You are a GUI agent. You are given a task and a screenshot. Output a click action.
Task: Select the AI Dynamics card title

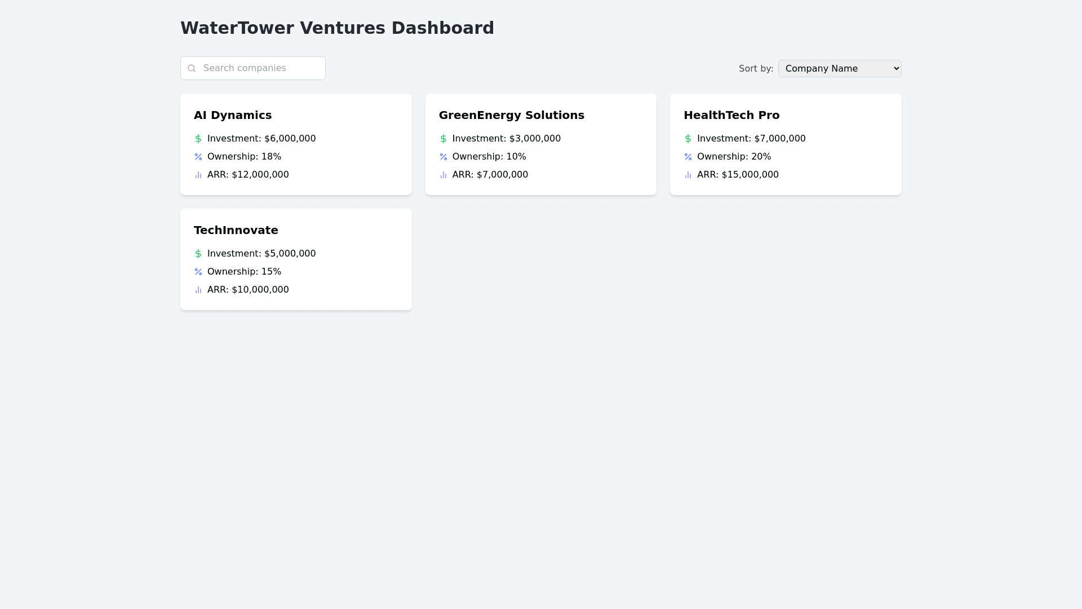233,115
